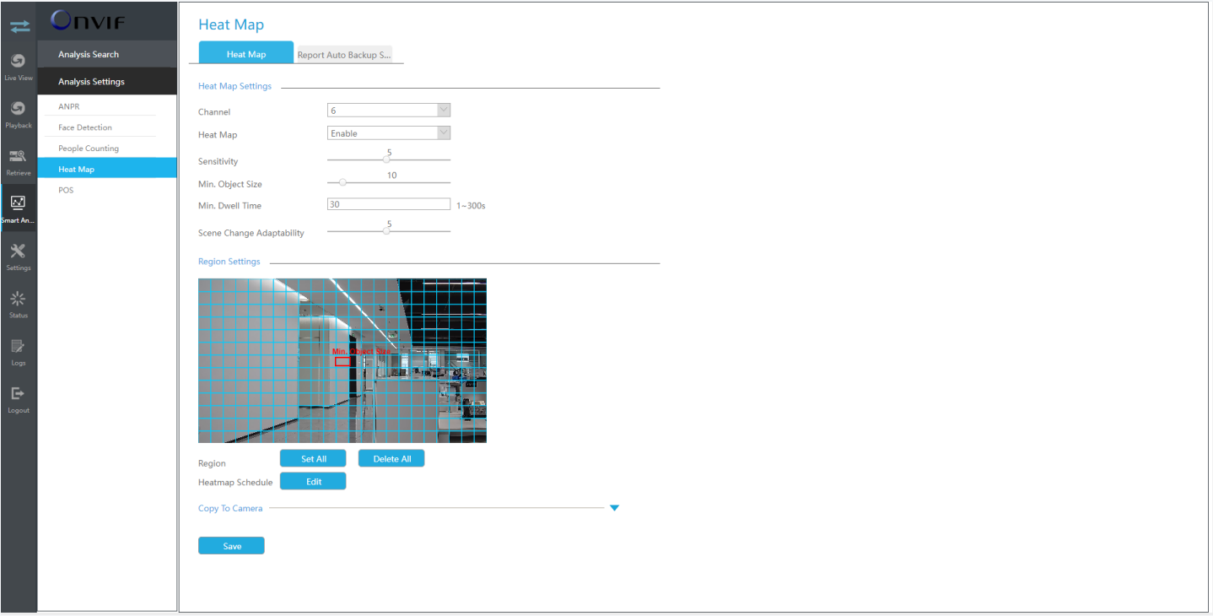Select the Smart Analysis sidebar icon
Screen dimensions: 1213x616
tap(19, 208)
